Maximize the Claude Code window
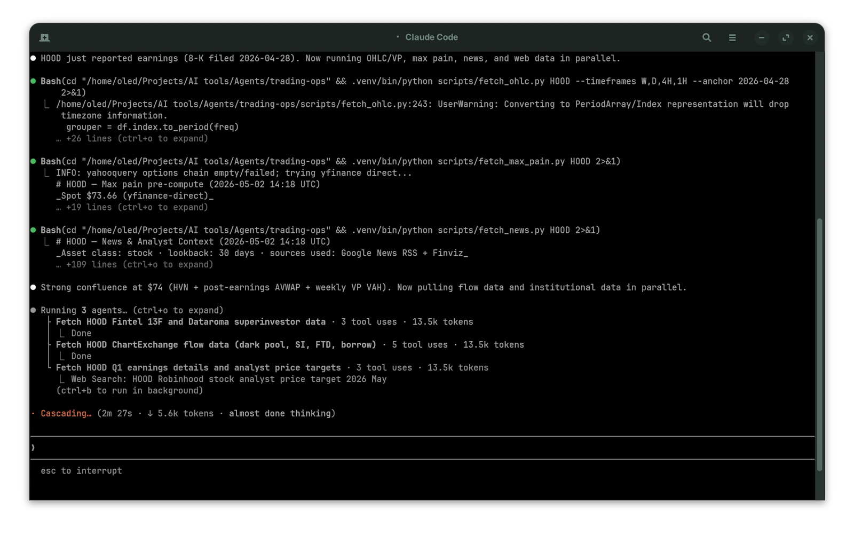Image resolution: width=854 pixels, height=536 pixels. coord(786,37)
